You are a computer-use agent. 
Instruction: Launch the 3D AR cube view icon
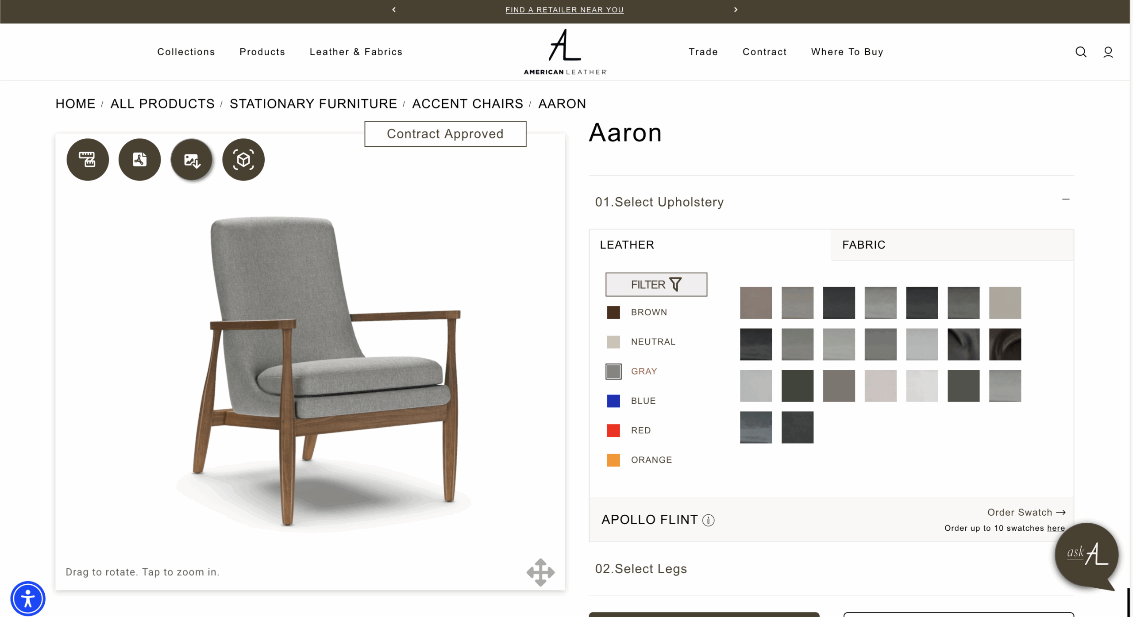[x=243, y=160]
